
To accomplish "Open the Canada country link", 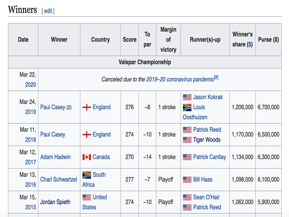I will tap(101, 157).
